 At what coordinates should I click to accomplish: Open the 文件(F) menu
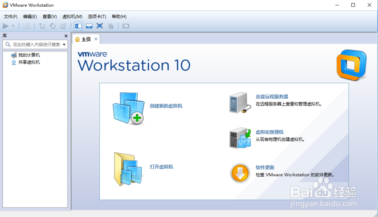coord(10,16)
